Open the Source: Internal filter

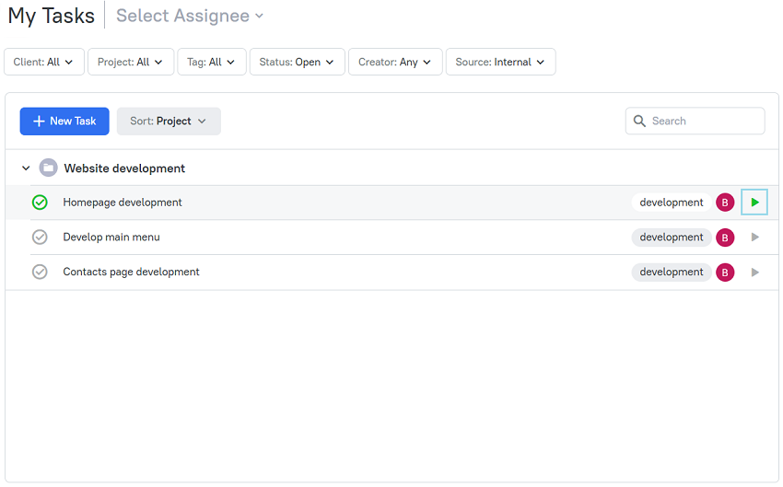[500, 62]
